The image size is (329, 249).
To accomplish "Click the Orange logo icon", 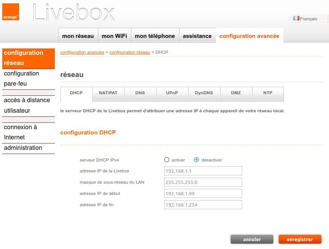I will [11, 12].
